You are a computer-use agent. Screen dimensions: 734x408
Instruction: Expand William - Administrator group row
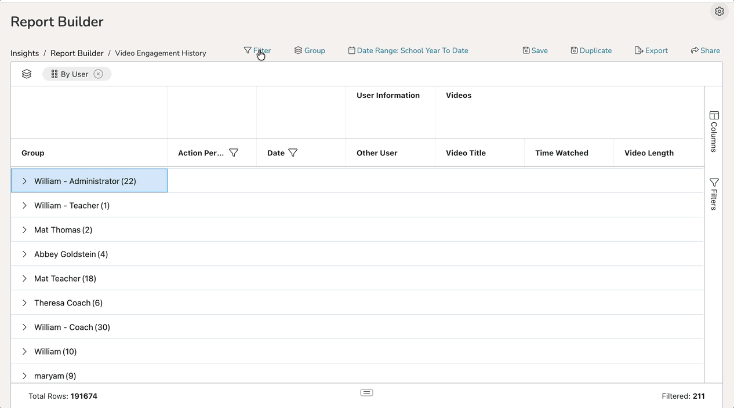[x=24, y=181]
